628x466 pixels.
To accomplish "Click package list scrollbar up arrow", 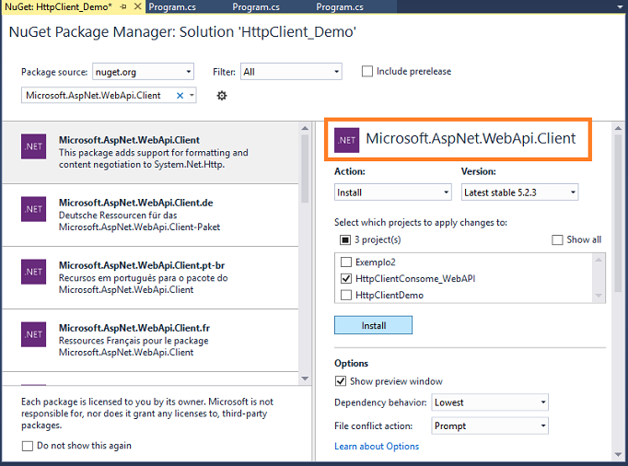I will tap(305, 128).
